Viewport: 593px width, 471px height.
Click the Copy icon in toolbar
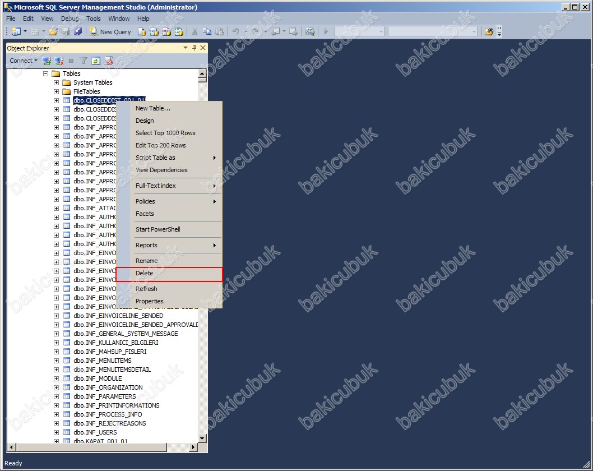[x=207, y=32]
